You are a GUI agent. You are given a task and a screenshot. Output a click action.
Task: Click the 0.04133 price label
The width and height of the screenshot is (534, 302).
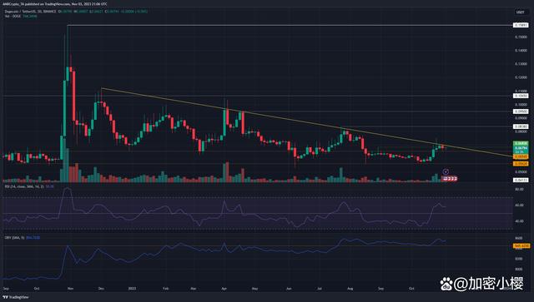[x=521, y=180]
